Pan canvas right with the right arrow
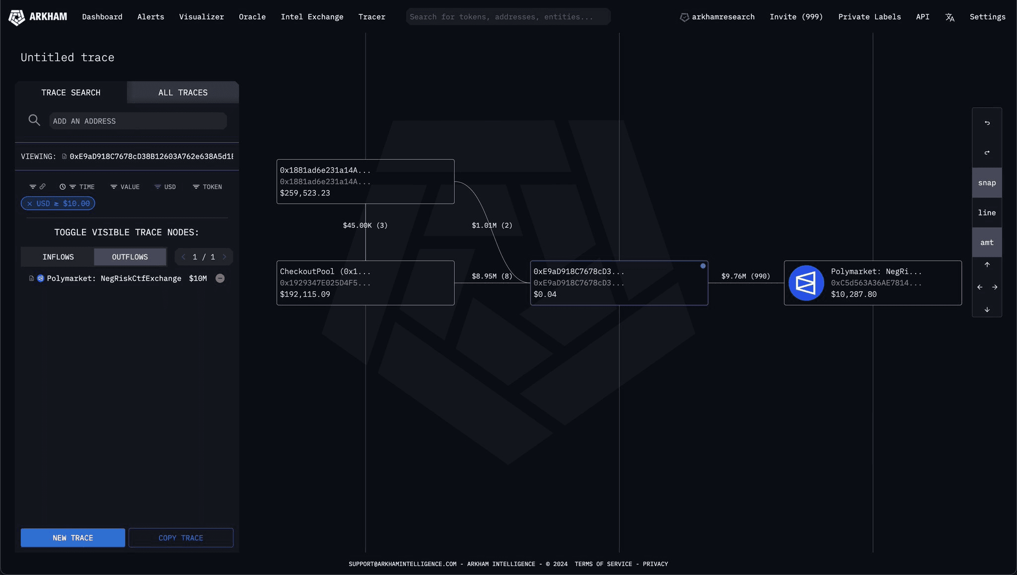The height and width of the screenshot is (575, 1017). [x=995, y=287]
